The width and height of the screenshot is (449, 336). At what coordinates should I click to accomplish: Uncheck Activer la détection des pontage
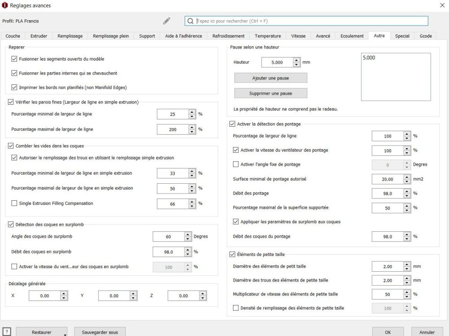coord(232,124)
